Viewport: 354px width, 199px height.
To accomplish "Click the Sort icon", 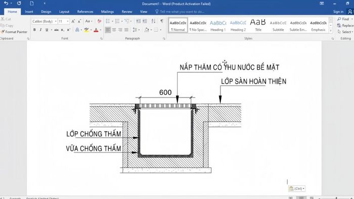I will [154, 21].
